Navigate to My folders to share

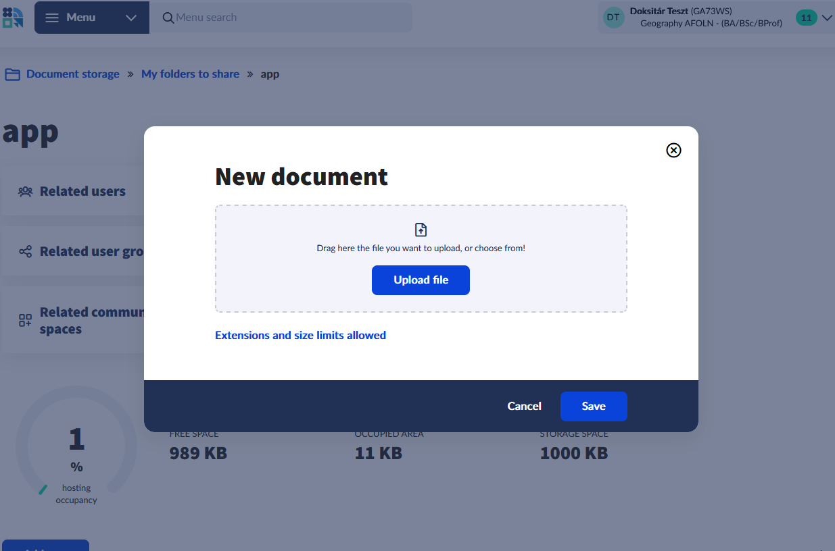190,74
